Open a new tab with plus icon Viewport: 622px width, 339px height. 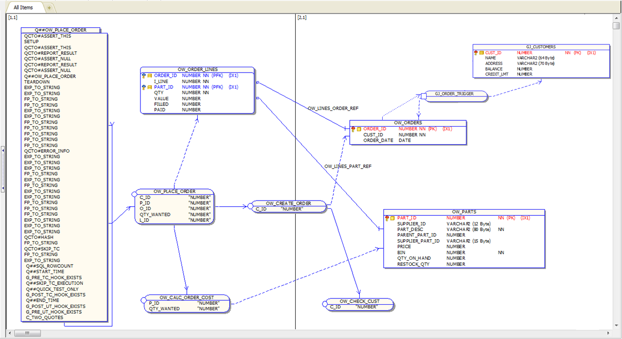(x=49, y=8)
